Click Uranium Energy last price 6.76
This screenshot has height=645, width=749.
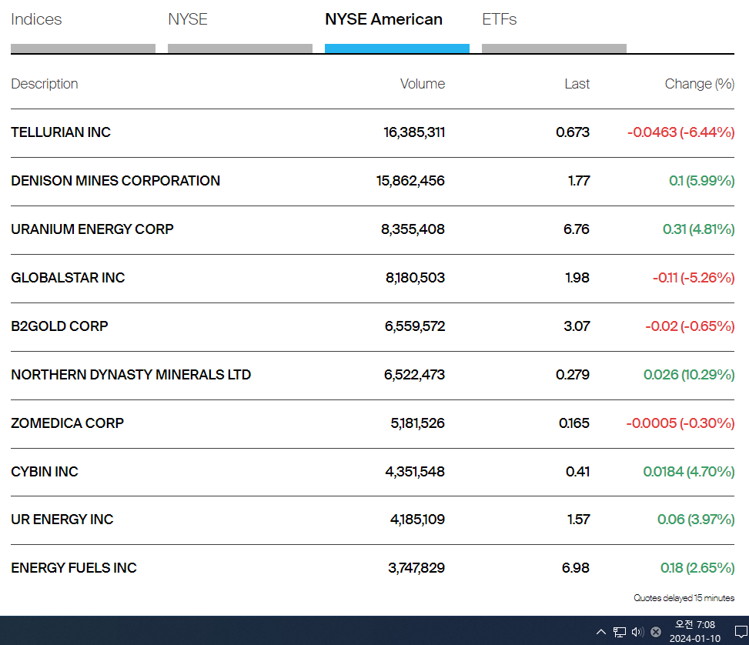577,229
